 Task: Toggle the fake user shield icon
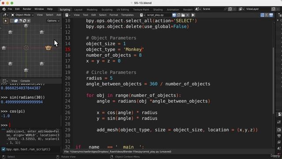click(174, 15)
